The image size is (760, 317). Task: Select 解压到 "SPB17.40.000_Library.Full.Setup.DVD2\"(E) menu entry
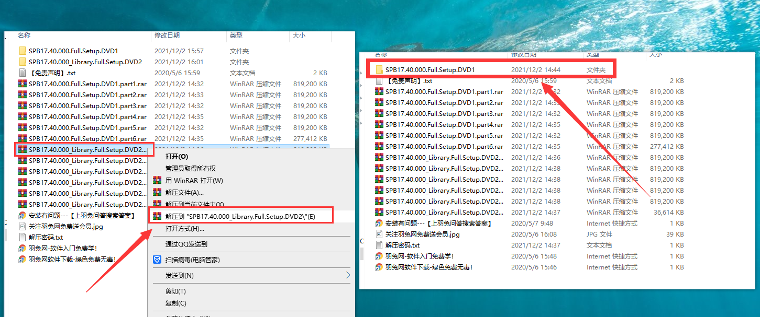240,216
